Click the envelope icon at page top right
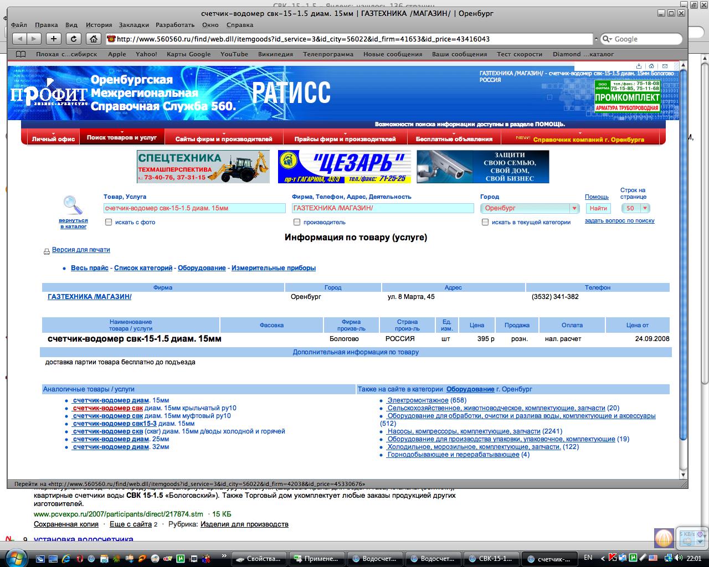The image size is (709, 567). tap(665, 66)
